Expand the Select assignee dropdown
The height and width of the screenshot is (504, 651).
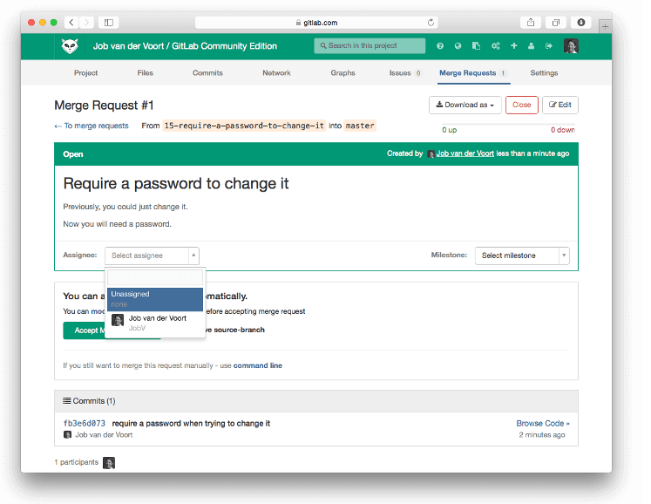153,255
